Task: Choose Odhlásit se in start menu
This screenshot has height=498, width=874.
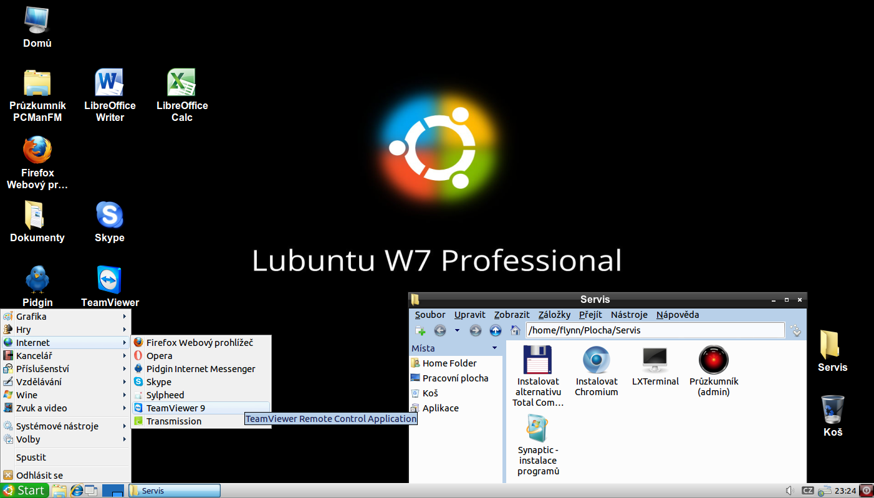Action: (65, 476)
